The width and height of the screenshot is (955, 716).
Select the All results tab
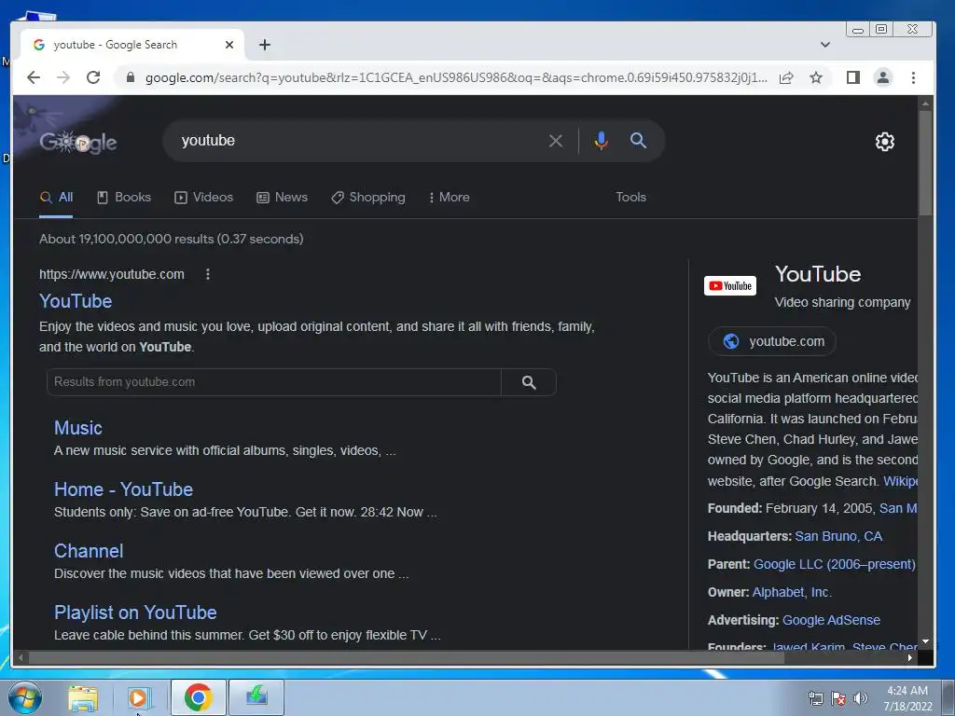(56, 198)
